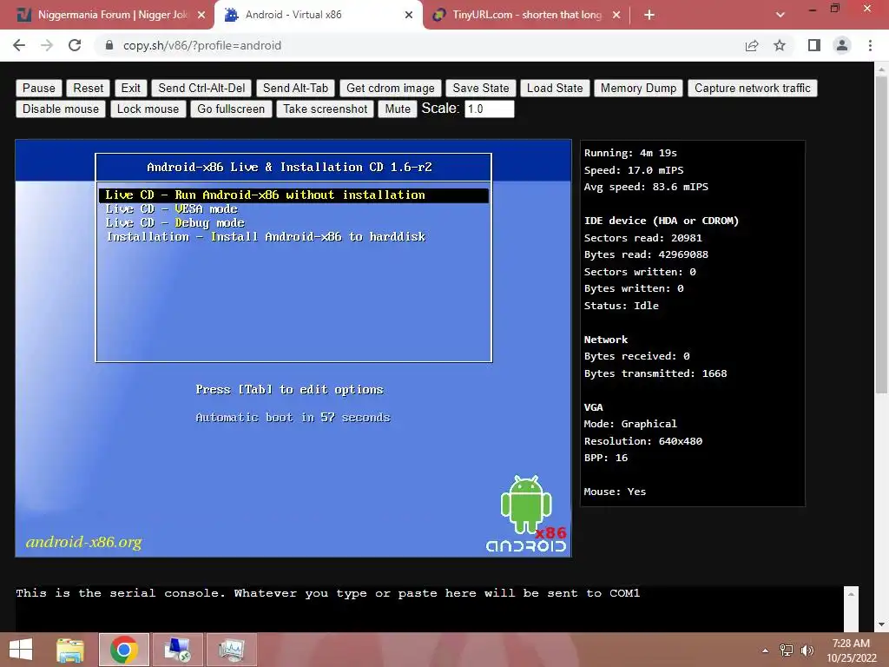Open the remote desktop taskbar icon
This screenshot has height=667, width=889.
pyautogui.click(x=177, y=650)
